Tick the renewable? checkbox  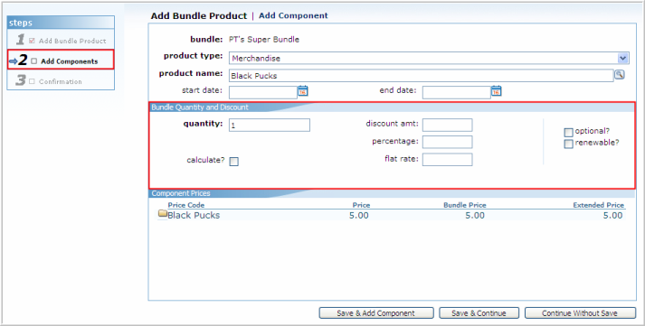[x=568, y=144]
